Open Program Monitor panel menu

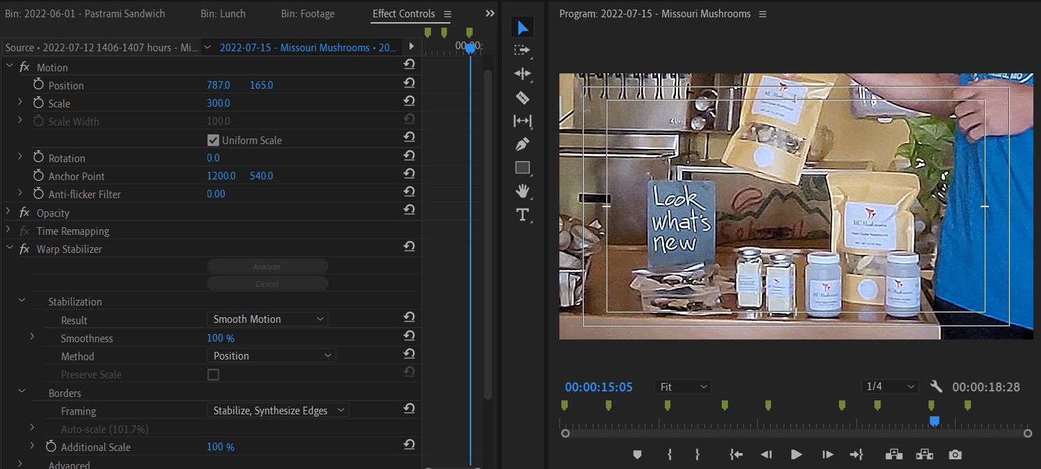click(763, 14)
